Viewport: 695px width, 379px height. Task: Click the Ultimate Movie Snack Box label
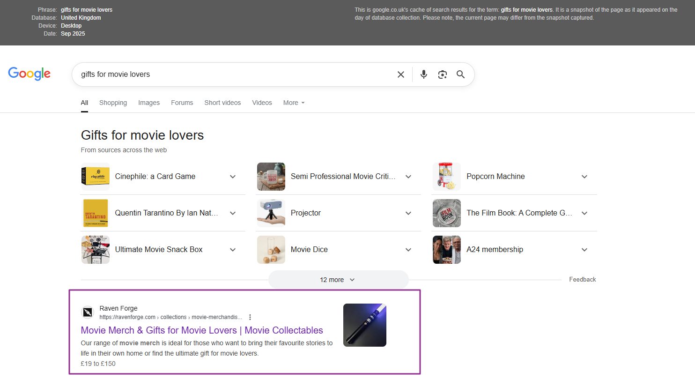(x=159, y=250)
